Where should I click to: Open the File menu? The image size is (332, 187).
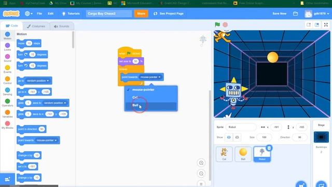[x=39, y=14]
